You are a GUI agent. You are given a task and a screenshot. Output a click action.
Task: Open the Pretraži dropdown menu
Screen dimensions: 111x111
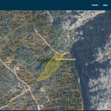pyautogui.click(x=95, y=5)
